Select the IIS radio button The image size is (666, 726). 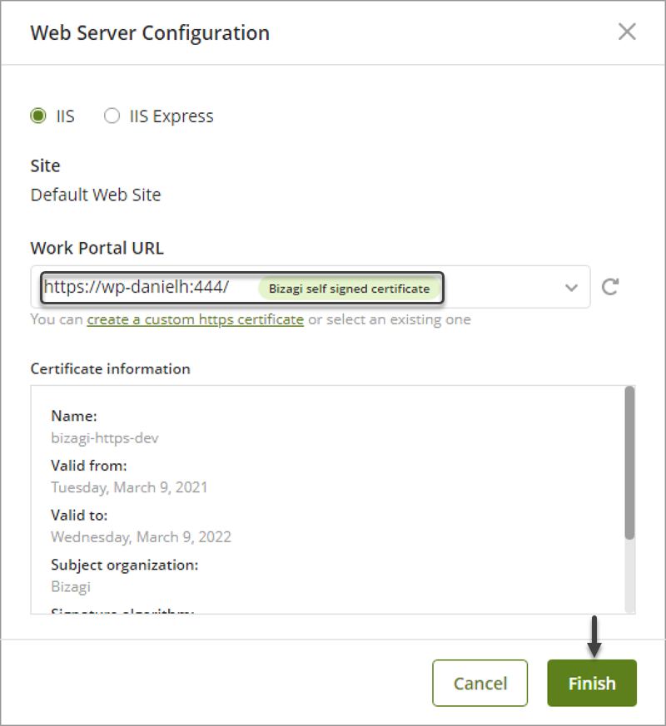[x=38, y=116]
